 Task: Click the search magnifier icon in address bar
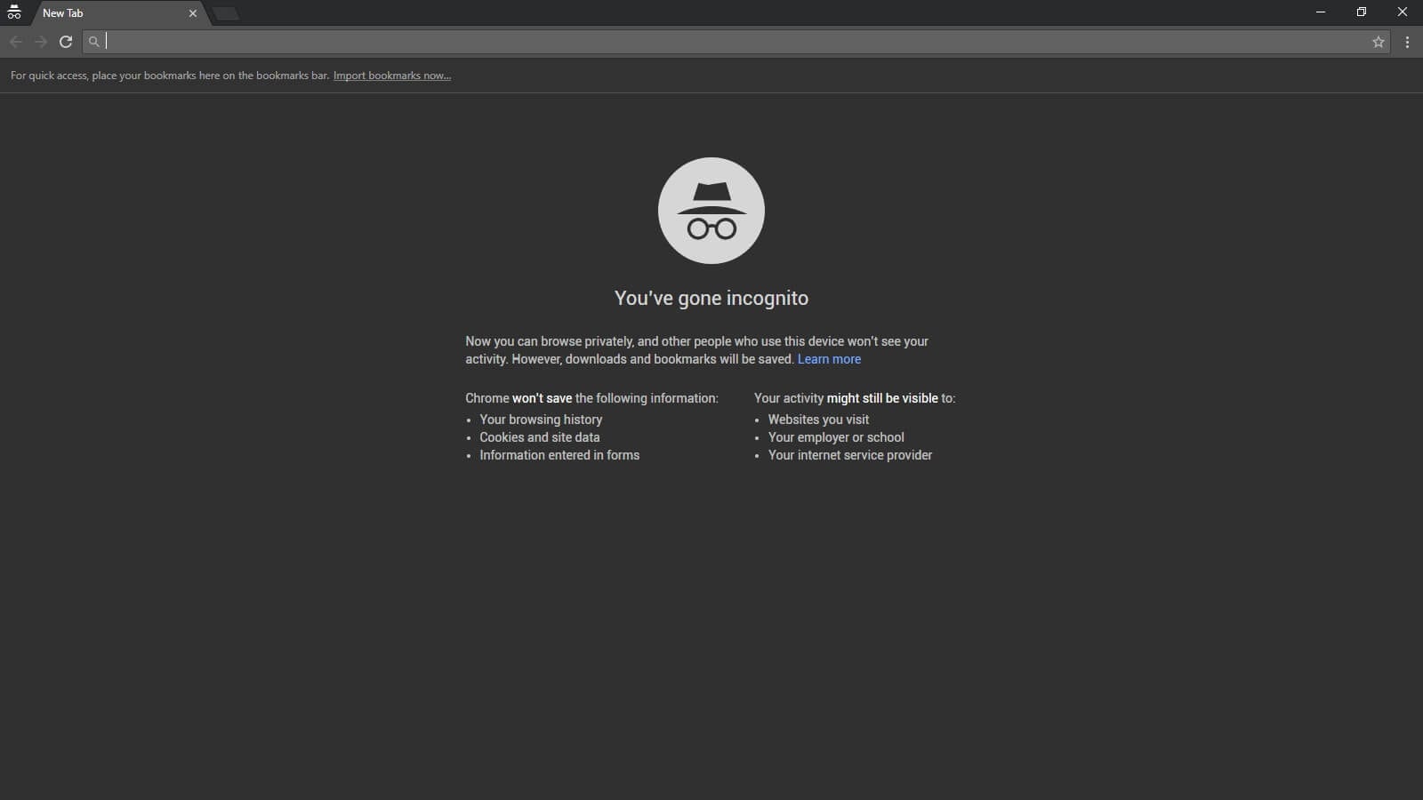tap(94, 42)
